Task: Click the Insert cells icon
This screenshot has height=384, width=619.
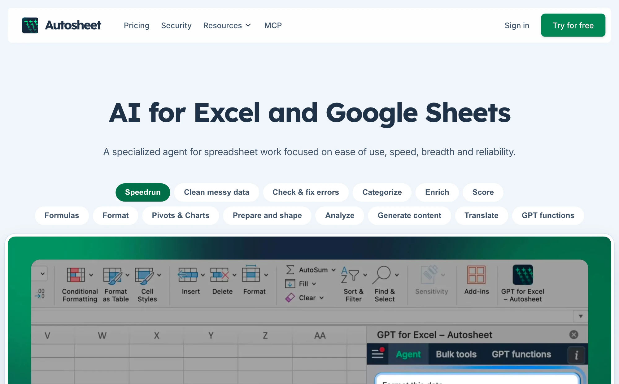Action: coord(188,275)
